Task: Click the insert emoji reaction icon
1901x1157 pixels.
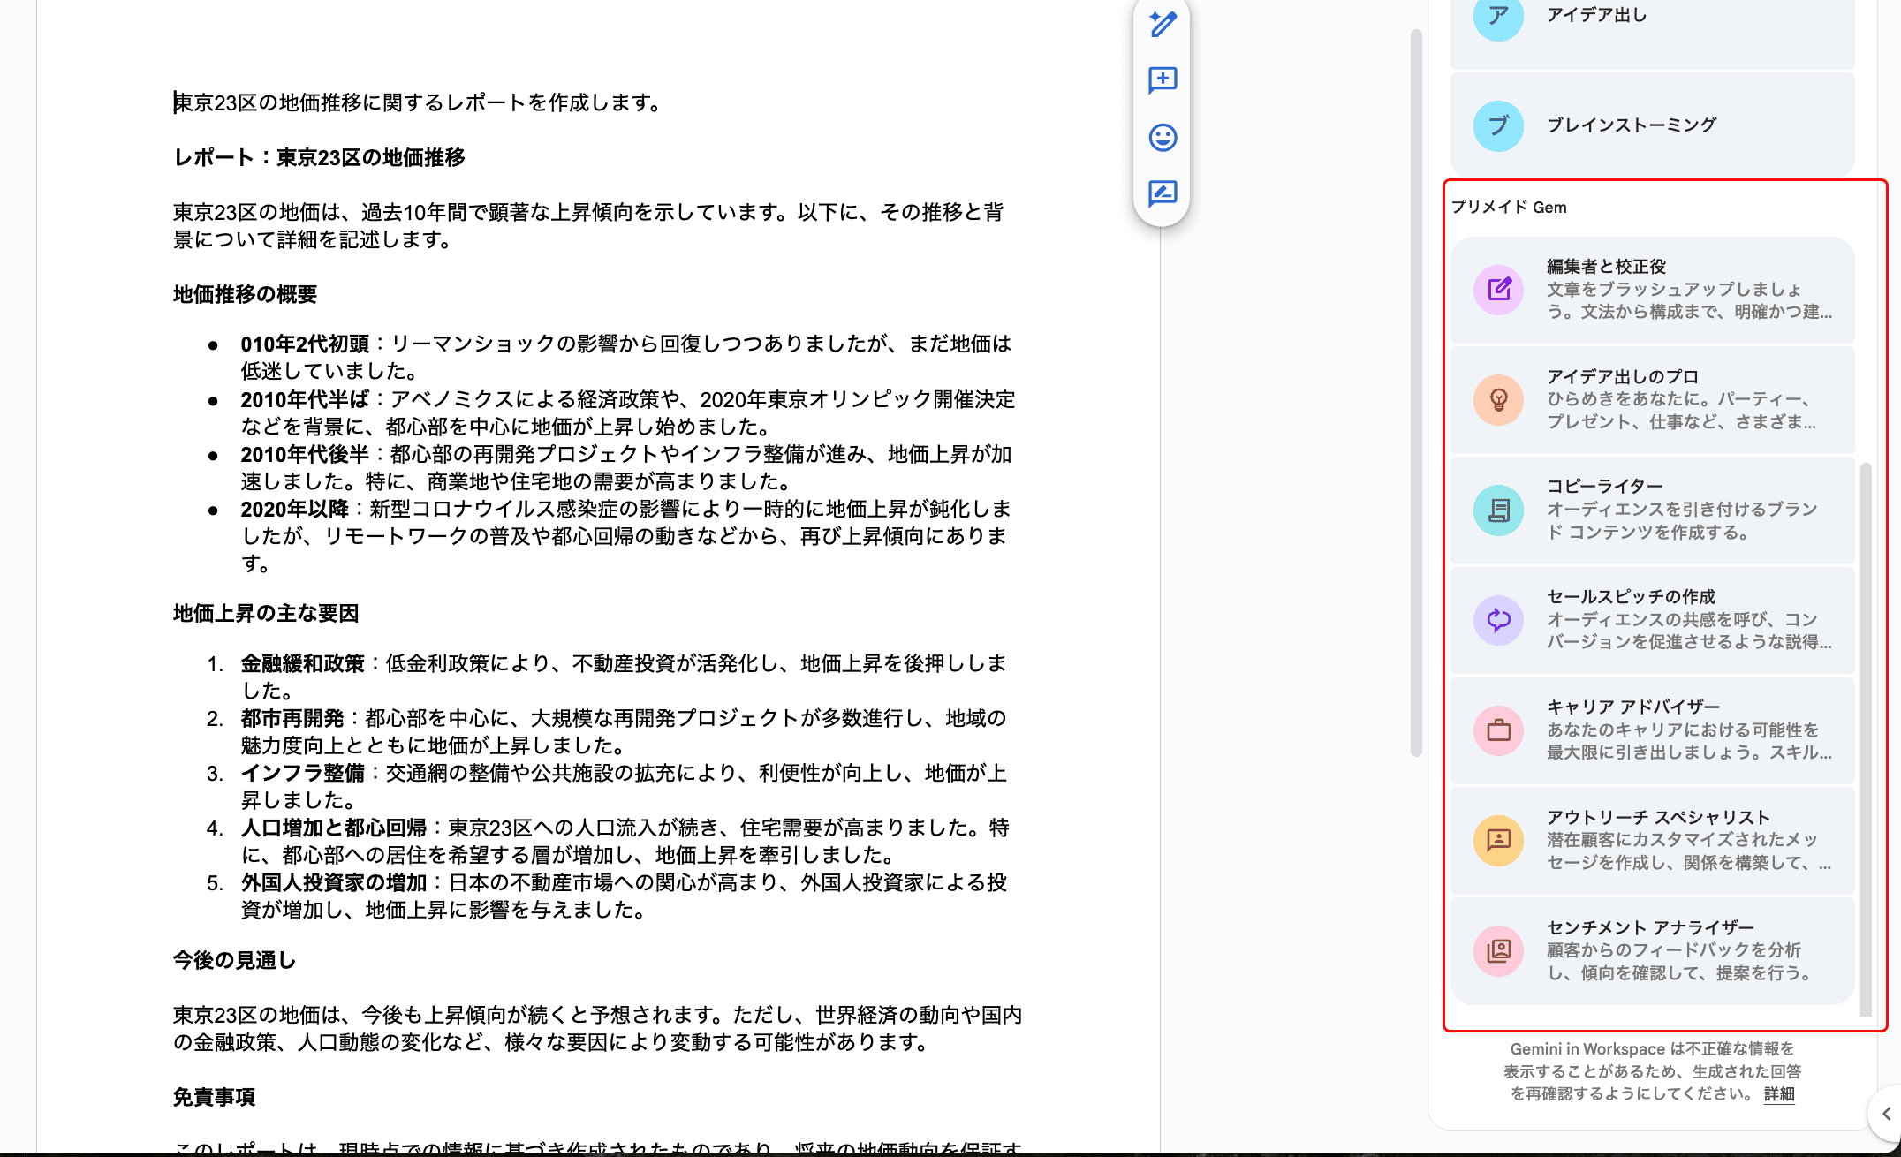Action: (x=1163, y=137)
